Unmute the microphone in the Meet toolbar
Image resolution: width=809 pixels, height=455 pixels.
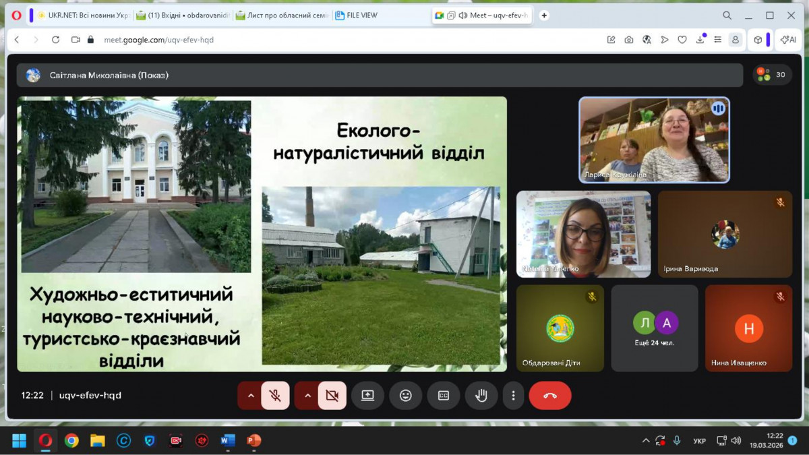click(x=275, y=396)
